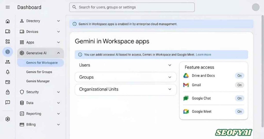This screenshot has height=139, width=264.
Task: Click the Data database icon
Action: [22, 103]
